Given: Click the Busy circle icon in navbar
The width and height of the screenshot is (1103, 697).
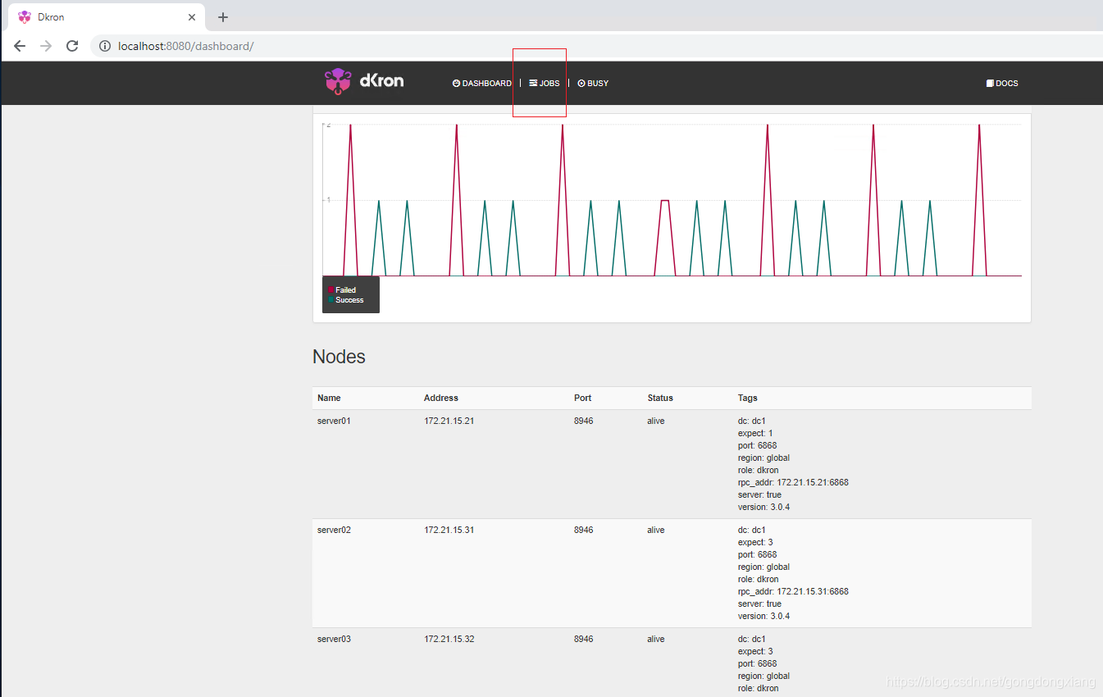Looking at the screenshot, I should click(581, 84).
